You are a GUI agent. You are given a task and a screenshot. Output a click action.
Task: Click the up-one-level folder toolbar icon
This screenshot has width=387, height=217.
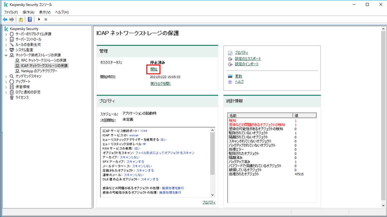point(21,19)
